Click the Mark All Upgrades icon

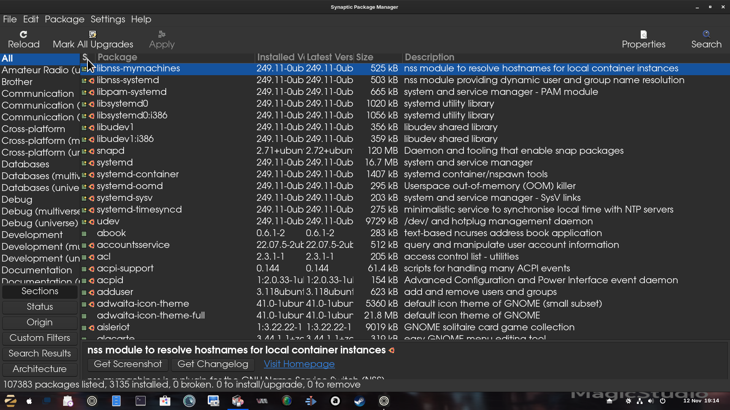[93, 35]
